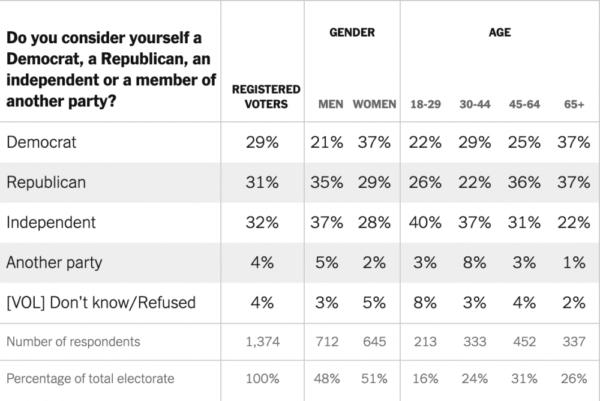Click the Republican row label
The image size is (600, 401).
tap(46, 182)
